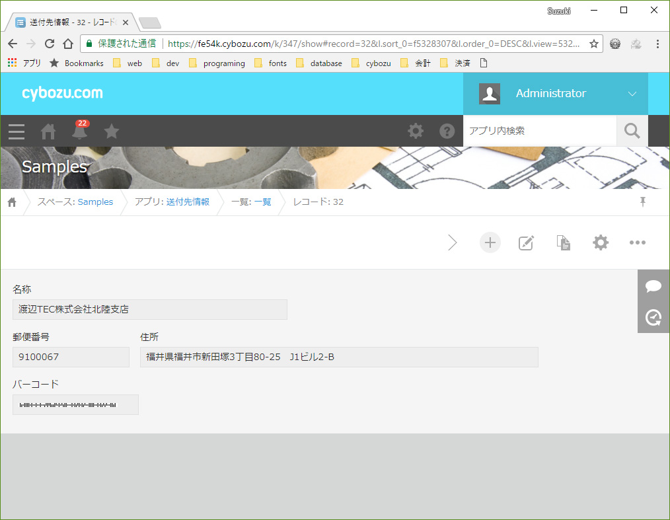Click the search magnifier button
This screenshot has height=520, width=670.
tap(632, 131)
